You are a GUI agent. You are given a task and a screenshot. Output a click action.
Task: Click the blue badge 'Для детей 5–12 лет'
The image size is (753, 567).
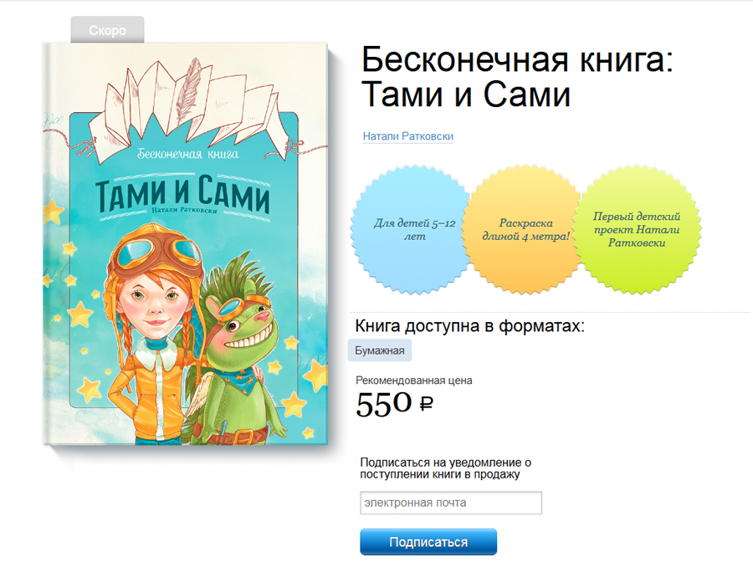tap(411, 229)
